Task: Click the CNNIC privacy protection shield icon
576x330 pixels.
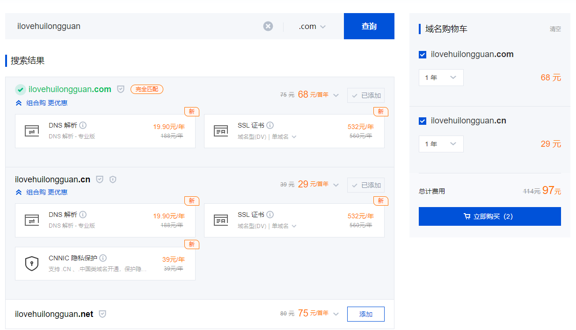Action: [31, 264]
